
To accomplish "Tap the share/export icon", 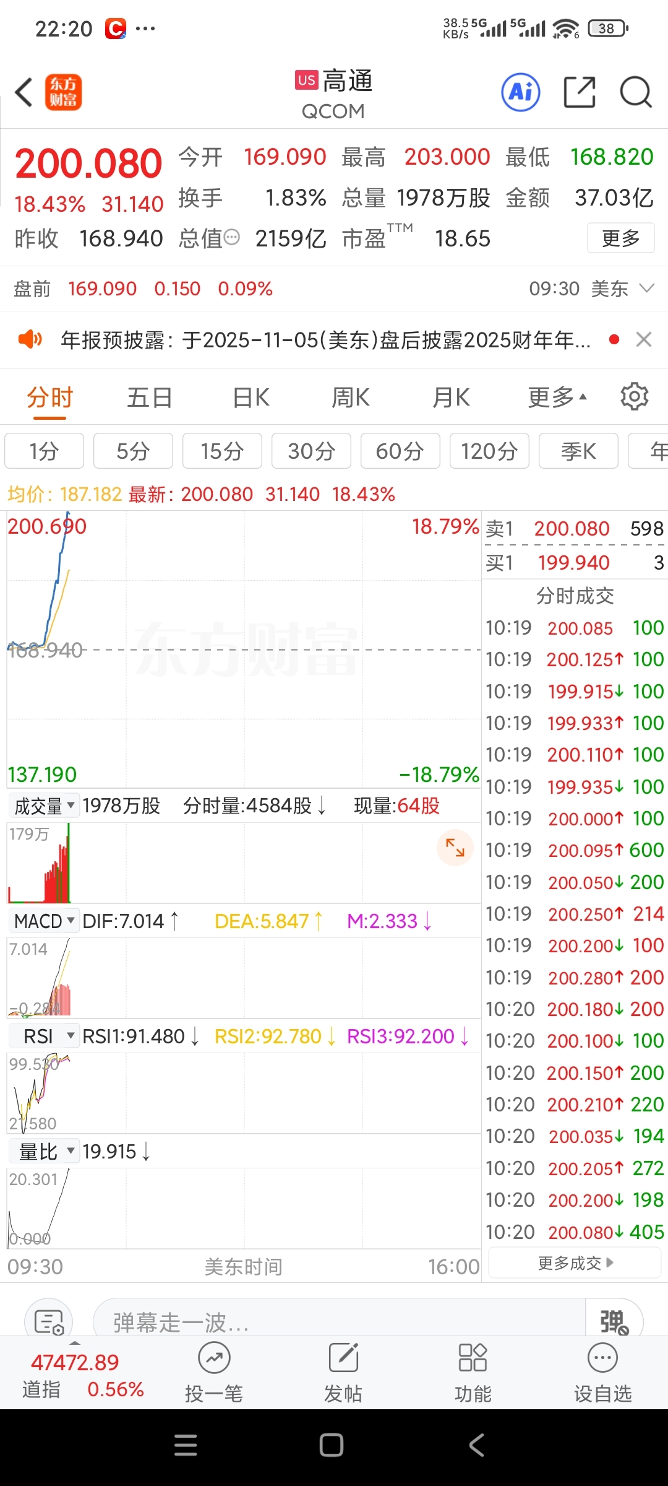I will coord(580,93).
